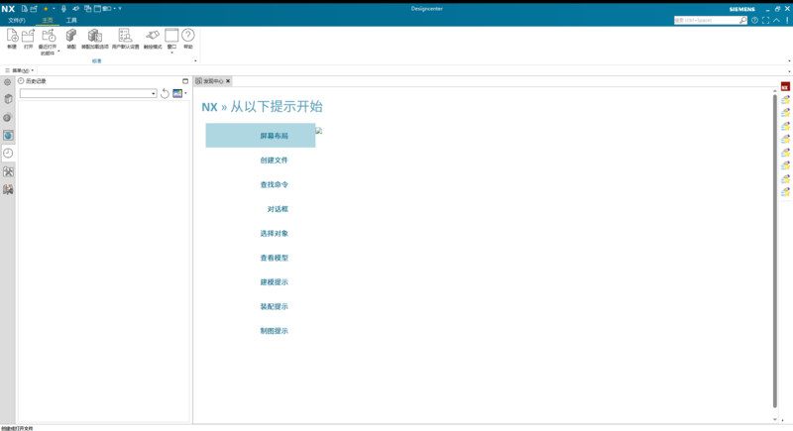This screenshot has height=431, width=793.
Task: Open 用户默认设置 from the ribbon
Action: (x=125, y=39)
